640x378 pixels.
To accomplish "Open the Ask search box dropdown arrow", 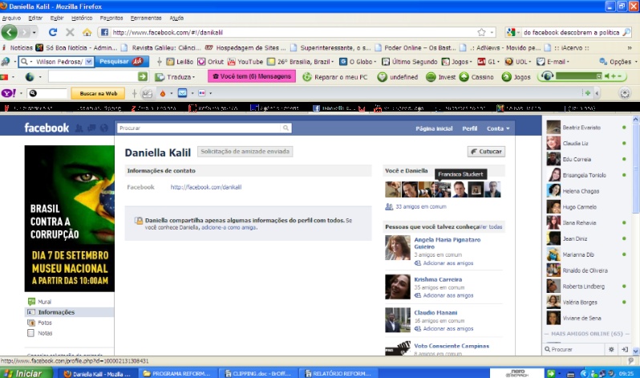I will pyautogui.click(x=88, y=62).
